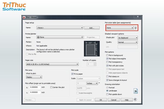This screenshot has width=164, height=109.
Task: Click the paper orientation preview icon
Action: pyautogui.click(x=135, y=91)
